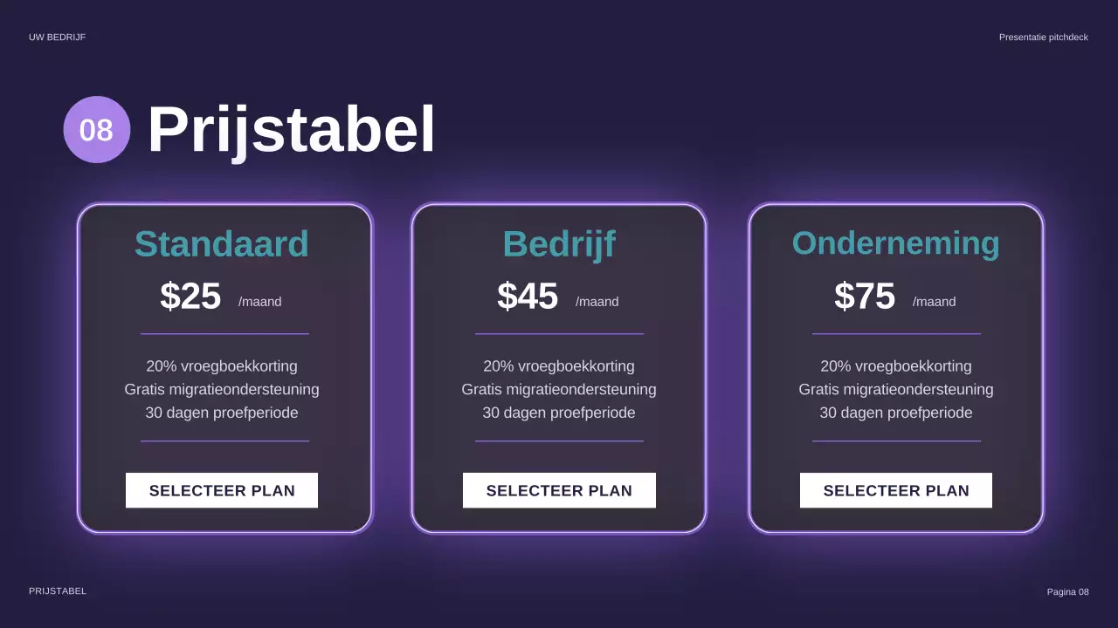This screenshot has height=628, width=1118.
Task: Select the $25 price text
Action: point(190,297)
